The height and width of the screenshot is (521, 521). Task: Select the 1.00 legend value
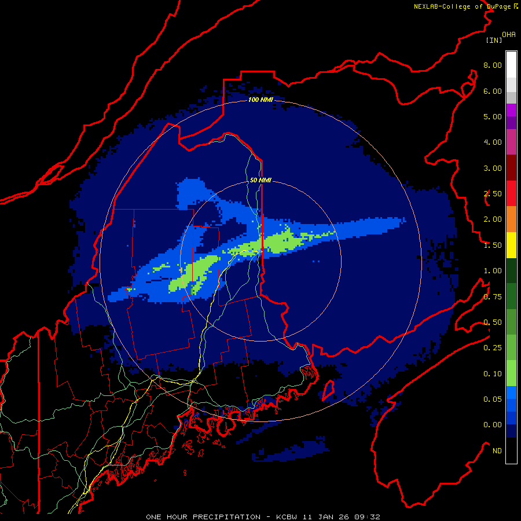493,271
